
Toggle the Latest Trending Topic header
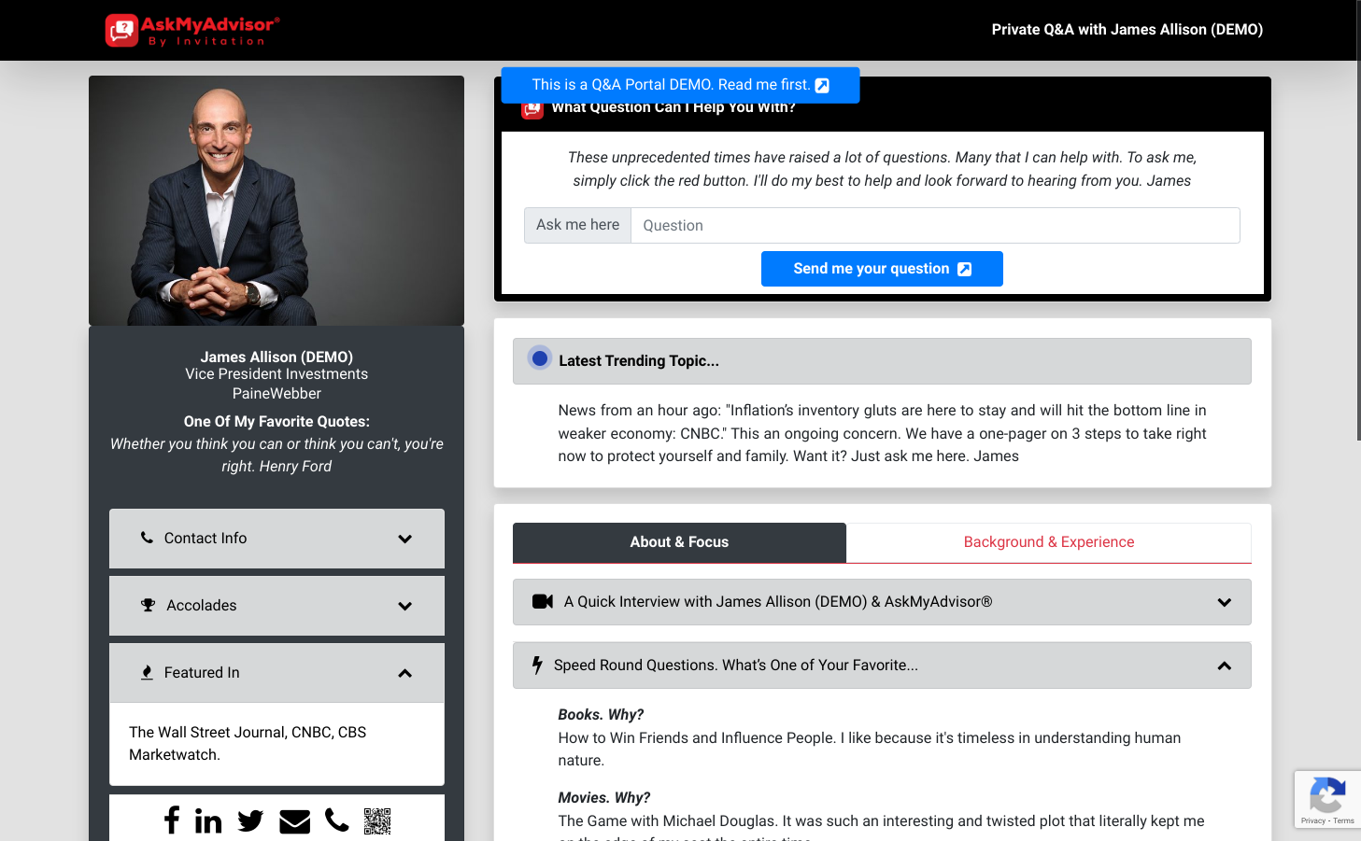pyautogui.click(x=882, y=361)
